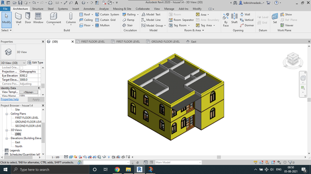Choose the Roof tool
This screenshot has height=174, width=311.
pyautogui.click(x=85, y=14)
